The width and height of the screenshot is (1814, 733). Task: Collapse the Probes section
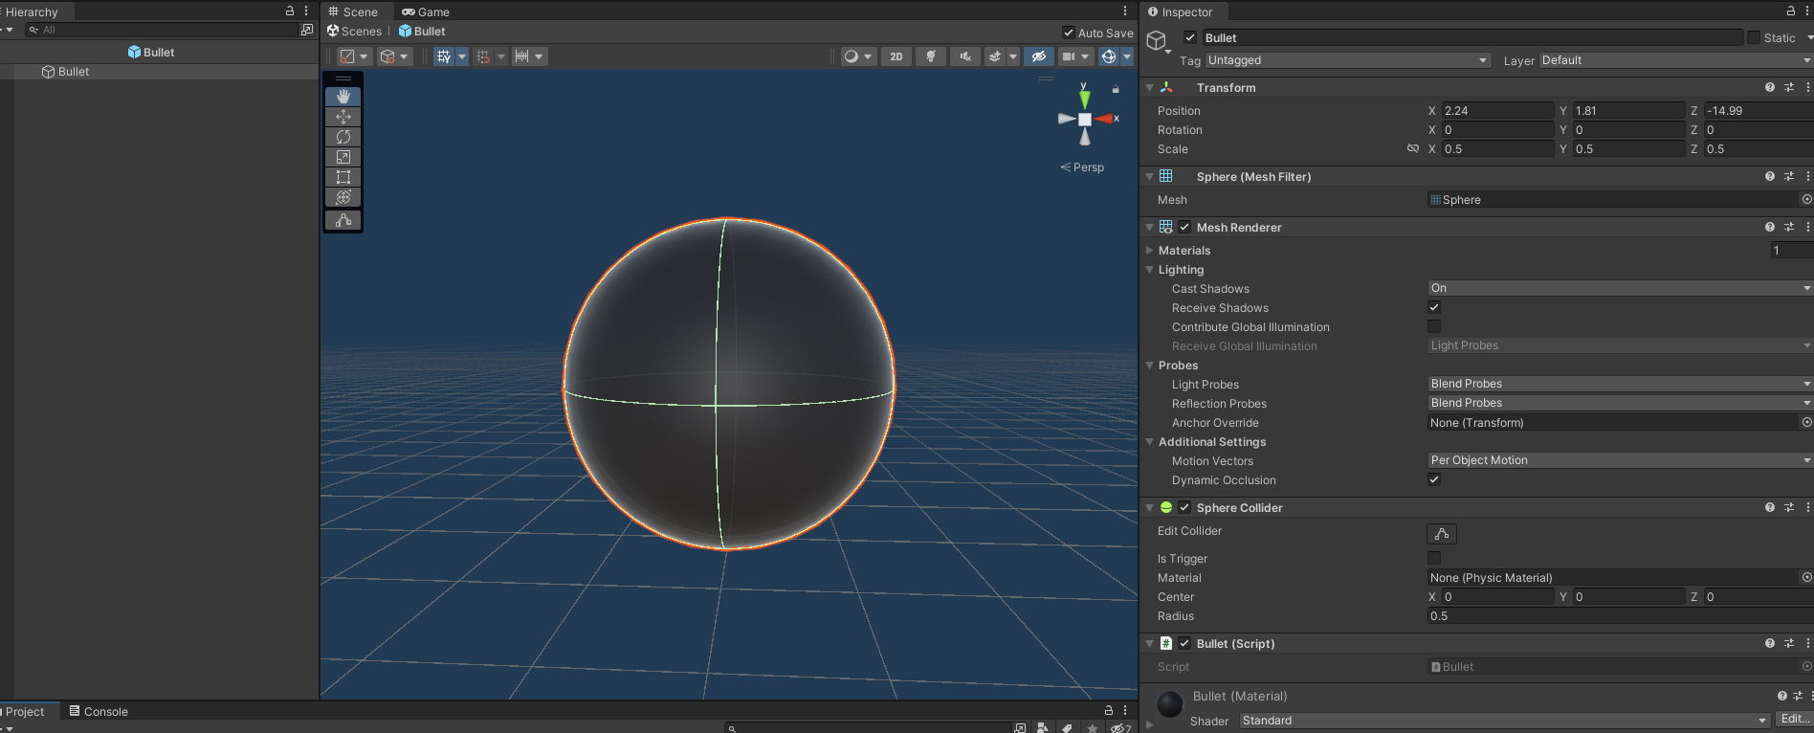click(x=1150, y=365)
